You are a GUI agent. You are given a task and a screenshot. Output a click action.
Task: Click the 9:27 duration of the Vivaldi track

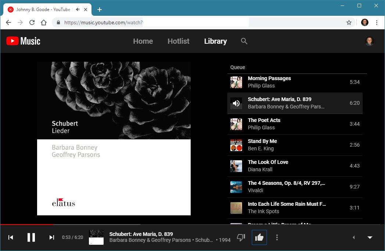point(355,187)
